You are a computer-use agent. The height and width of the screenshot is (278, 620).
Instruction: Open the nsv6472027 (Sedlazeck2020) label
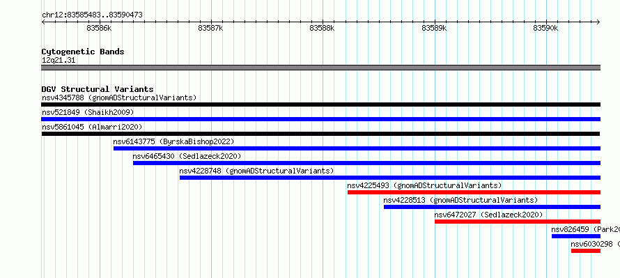(488, 215)
